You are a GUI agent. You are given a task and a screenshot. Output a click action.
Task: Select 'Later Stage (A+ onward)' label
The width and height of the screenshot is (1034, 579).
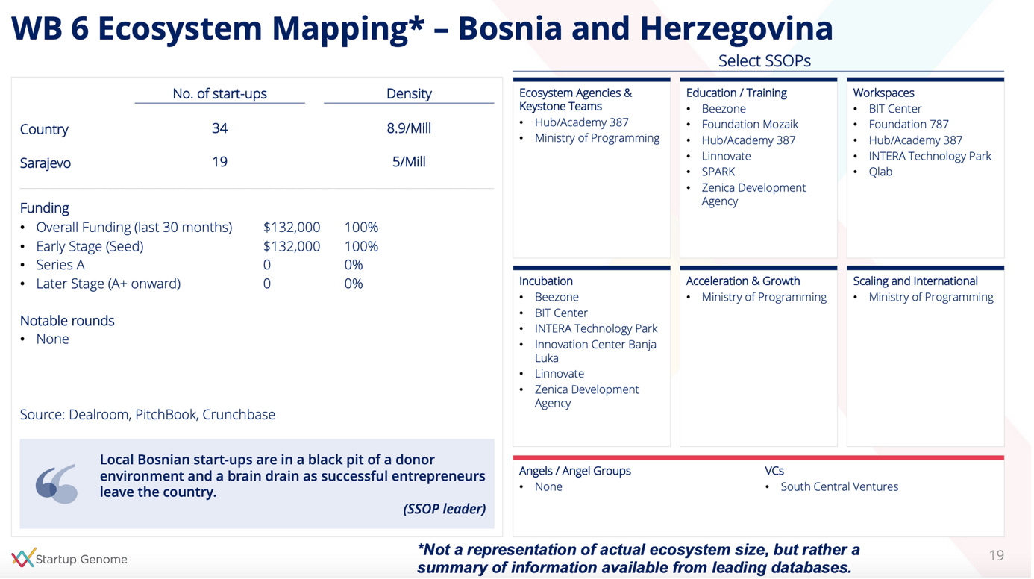pyautogui.click(x=108, y=284)
